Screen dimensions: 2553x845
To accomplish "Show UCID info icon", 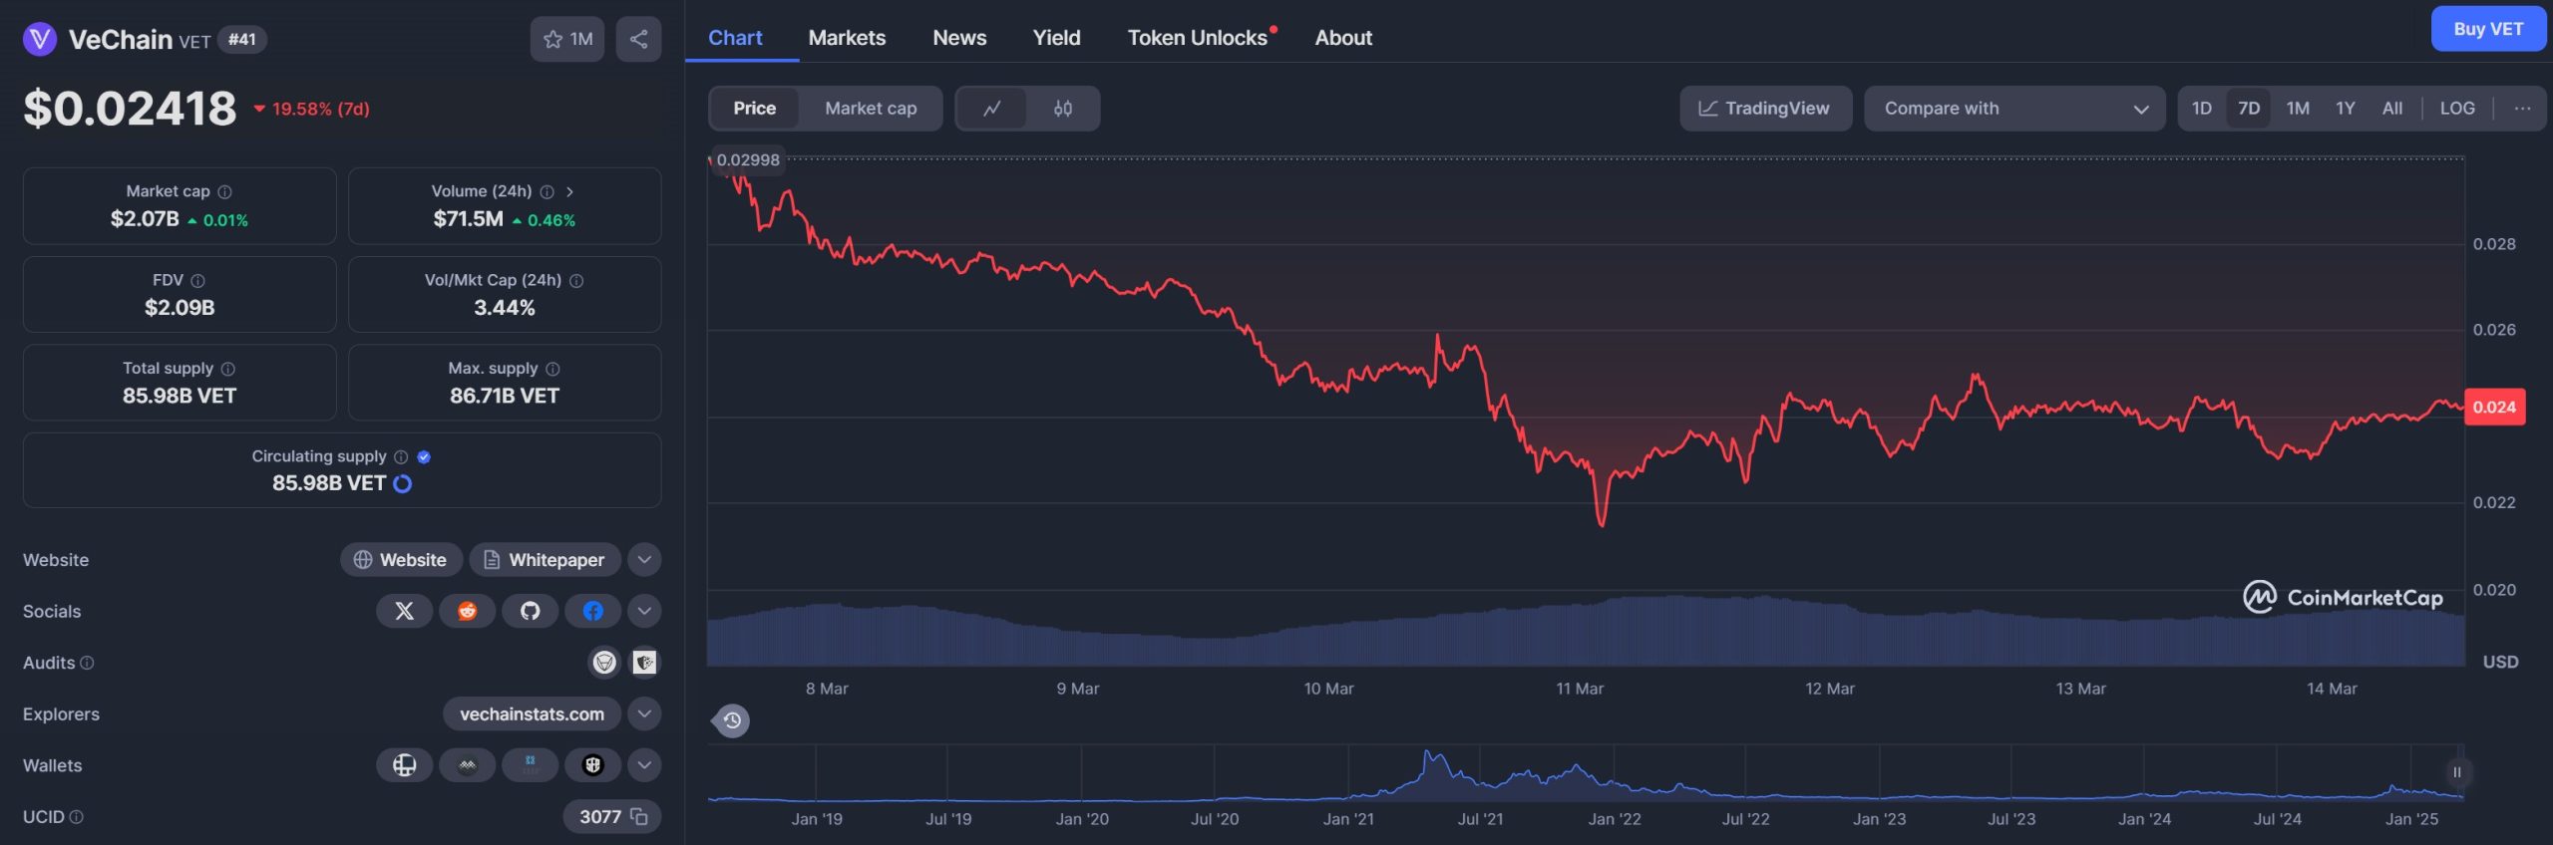I will pos(77,817).
